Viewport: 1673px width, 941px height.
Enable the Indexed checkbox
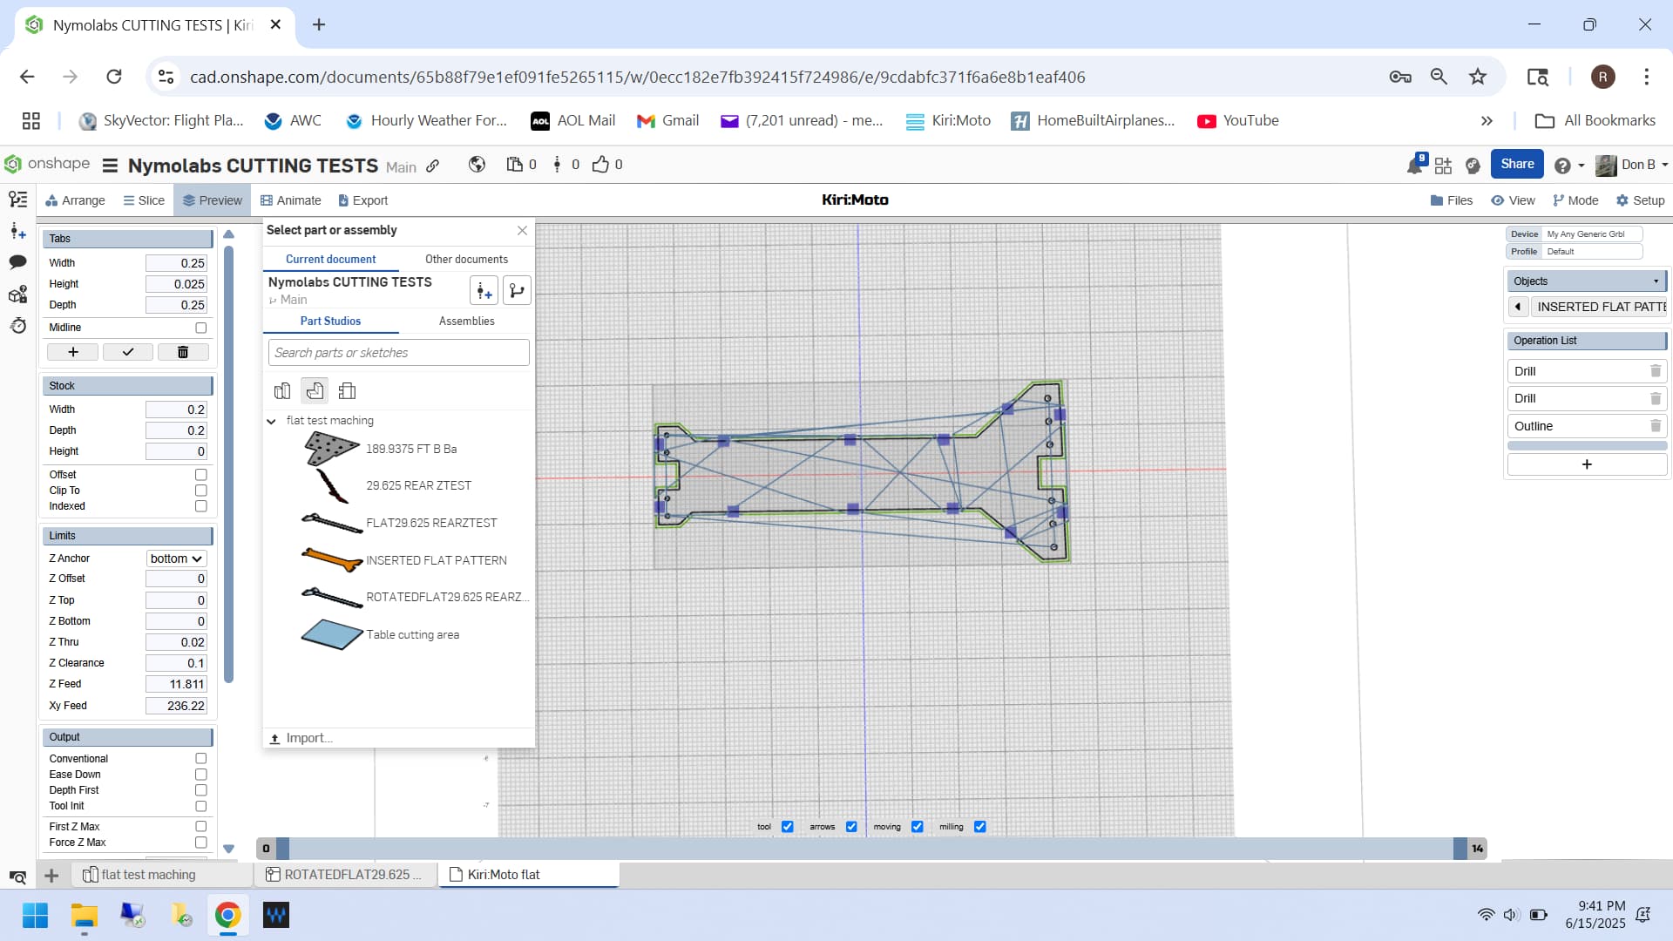[x=201, y=506]
